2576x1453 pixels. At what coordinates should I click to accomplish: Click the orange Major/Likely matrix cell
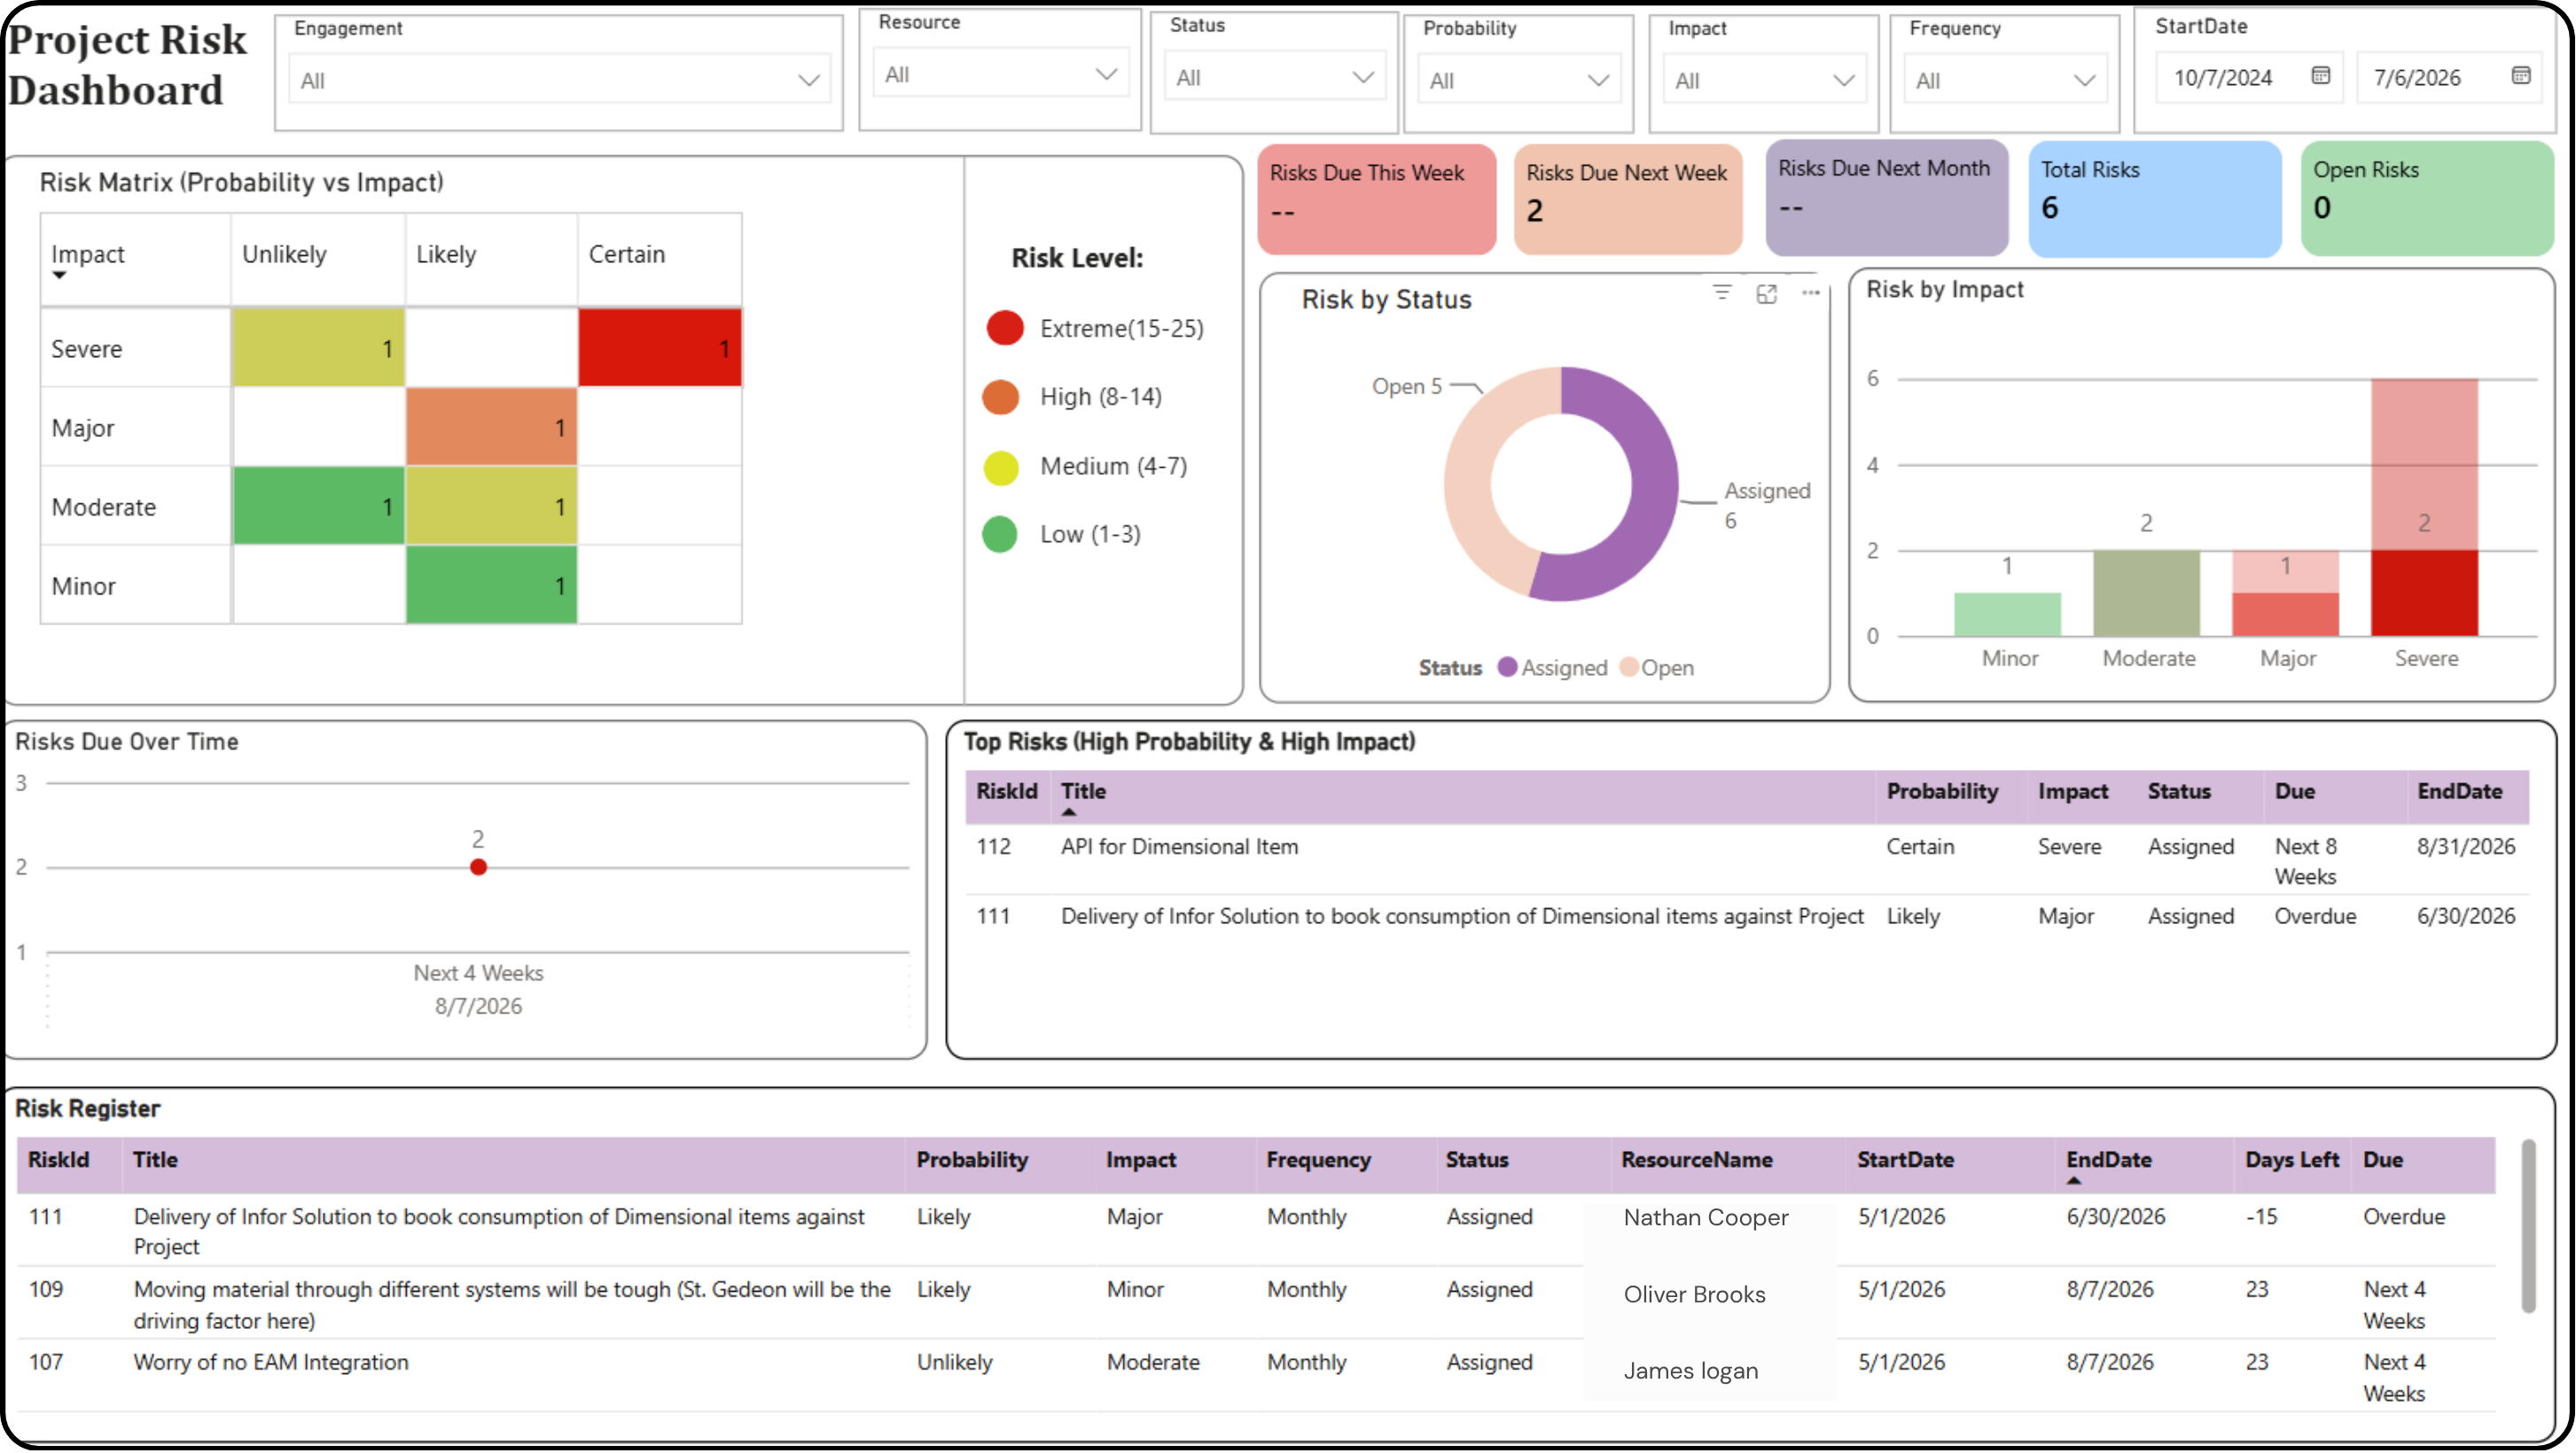pyautogui.click(x=491, y=427)
